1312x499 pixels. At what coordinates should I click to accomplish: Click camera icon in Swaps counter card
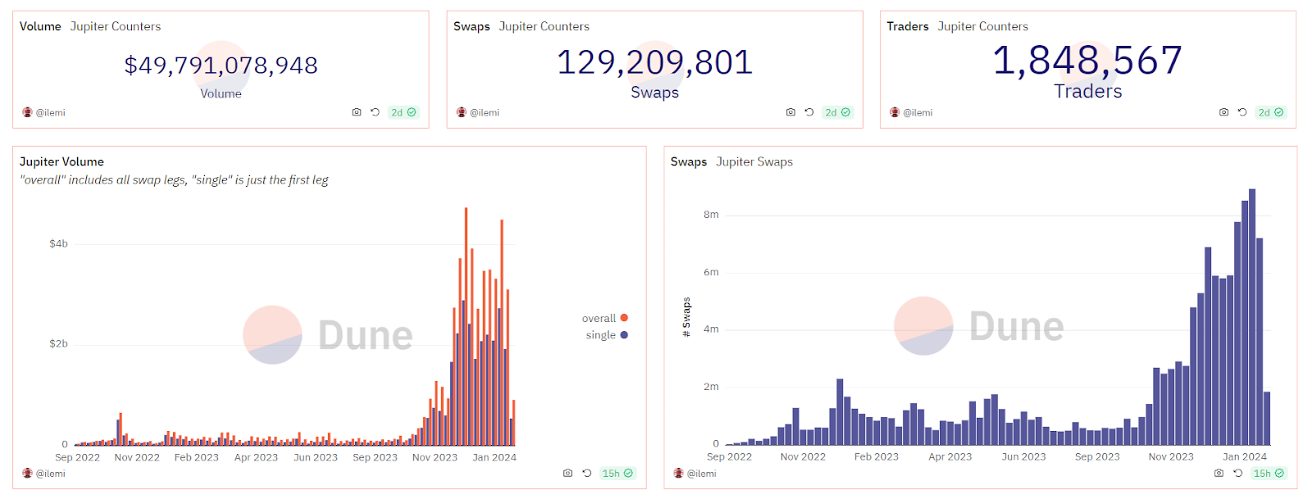(790, 112)
